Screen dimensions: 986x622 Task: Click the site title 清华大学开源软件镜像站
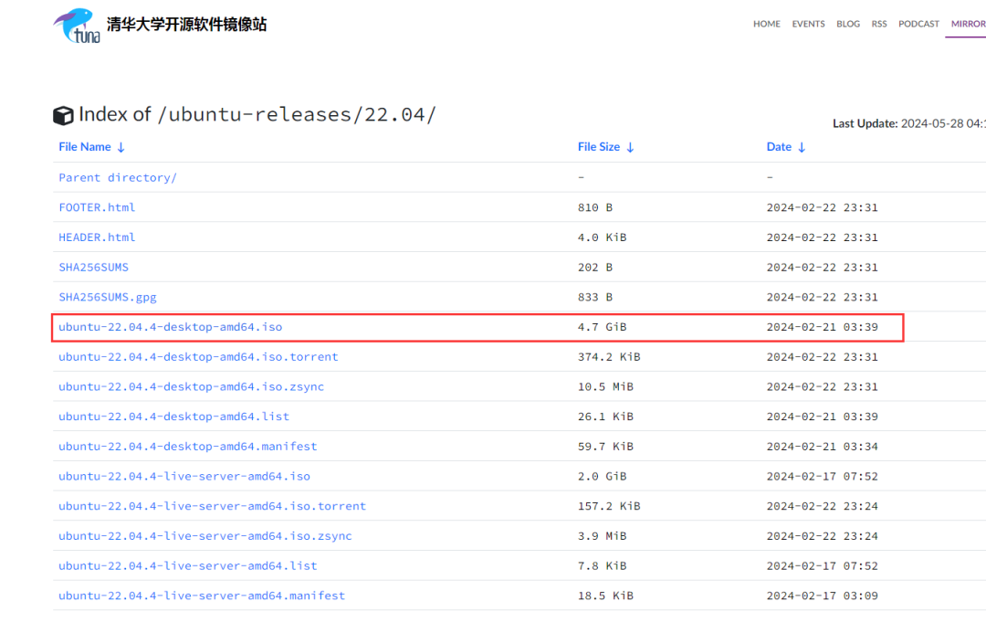pos(186,25)
